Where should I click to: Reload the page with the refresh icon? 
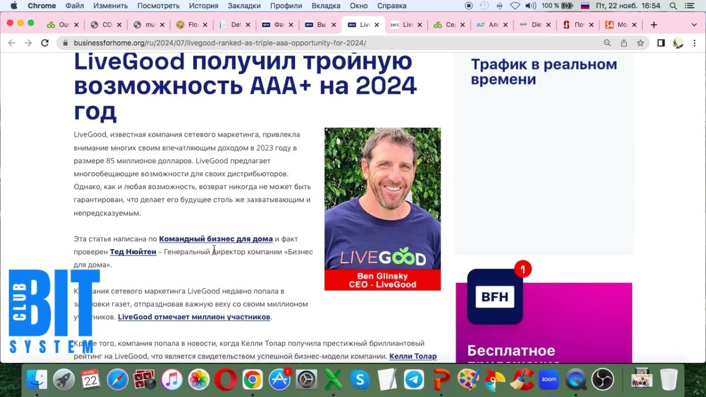point(45,43)
